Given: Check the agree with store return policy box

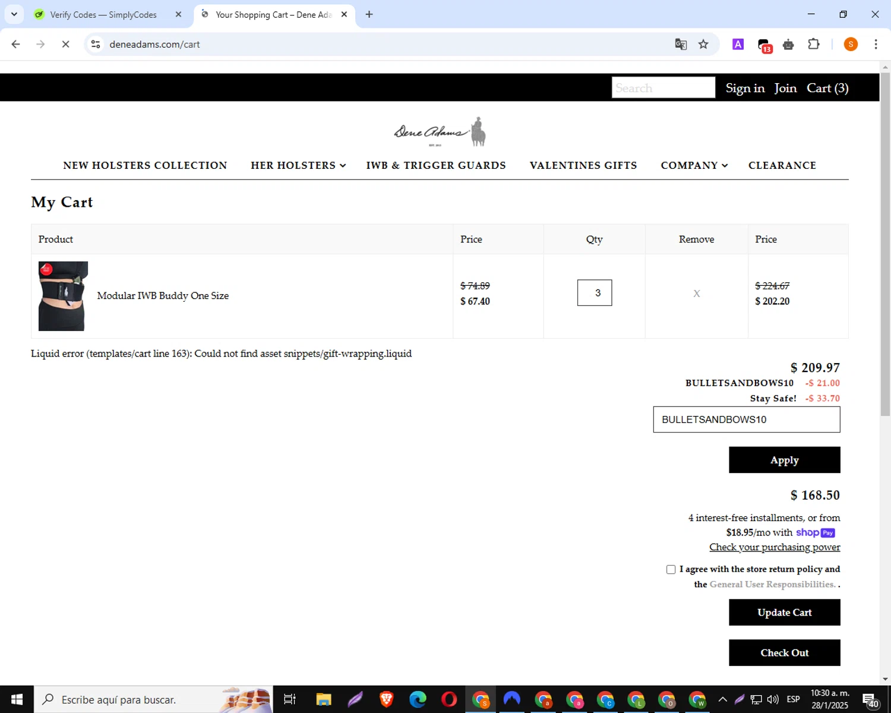Looking at the screenshot, I should 671,569.
